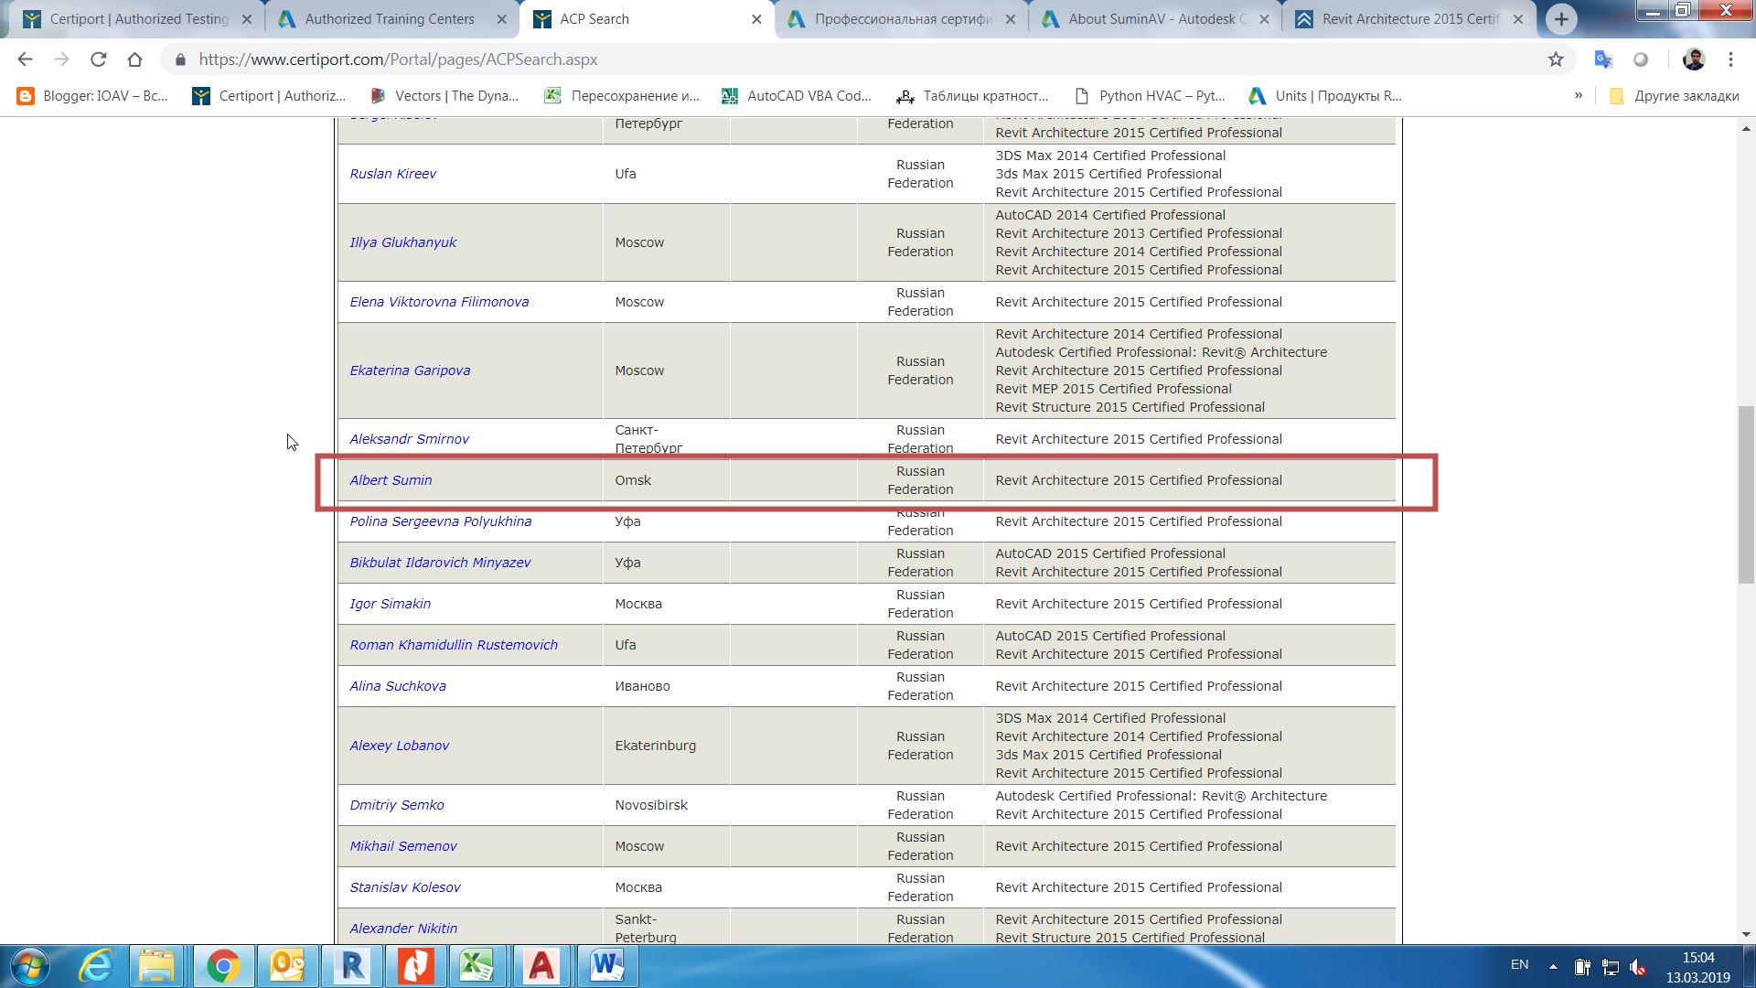Open Другие закладки bookmarks folder
1756x988 pixels.
[1675, 96]
